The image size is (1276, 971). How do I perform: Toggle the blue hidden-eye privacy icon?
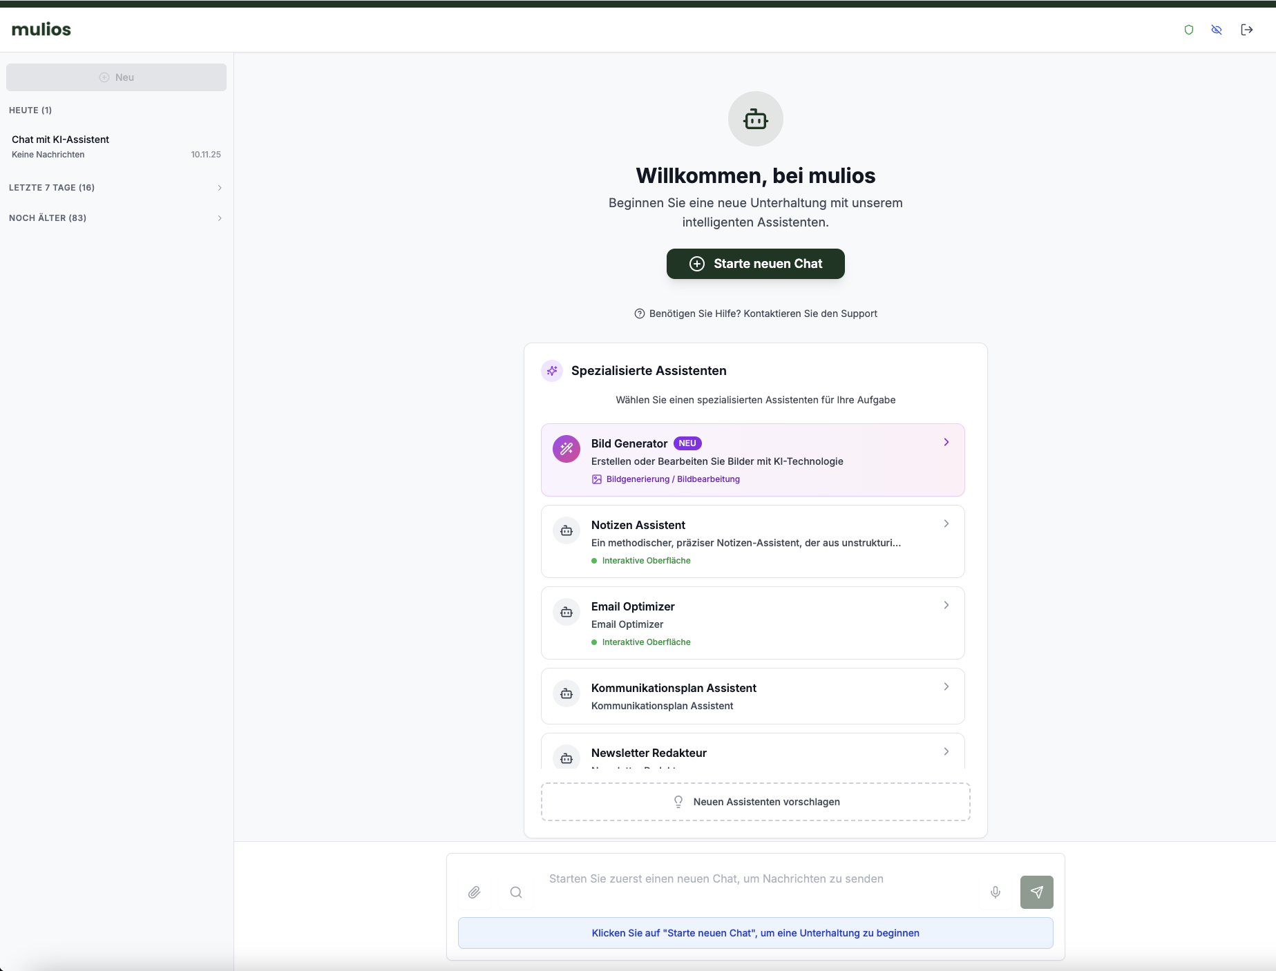tap(1217, 30)
